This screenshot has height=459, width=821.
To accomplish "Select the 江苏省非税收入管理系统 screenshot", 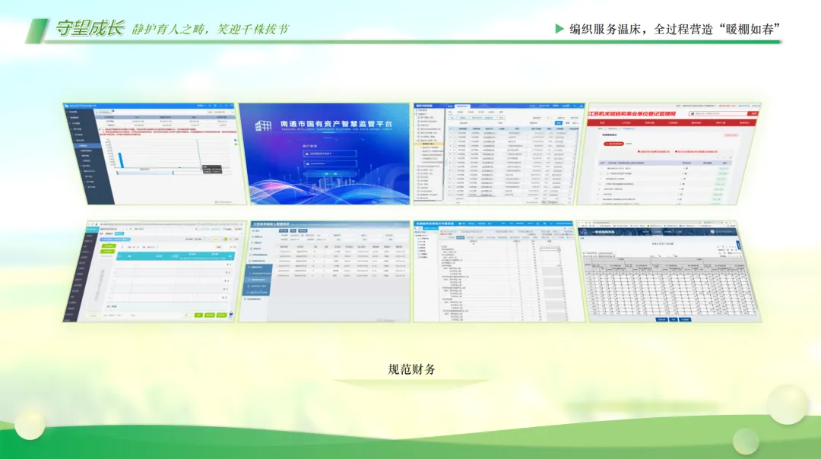I will tap(325, 271).
